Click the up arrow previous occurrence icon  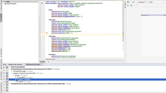(x=4, y=85)
